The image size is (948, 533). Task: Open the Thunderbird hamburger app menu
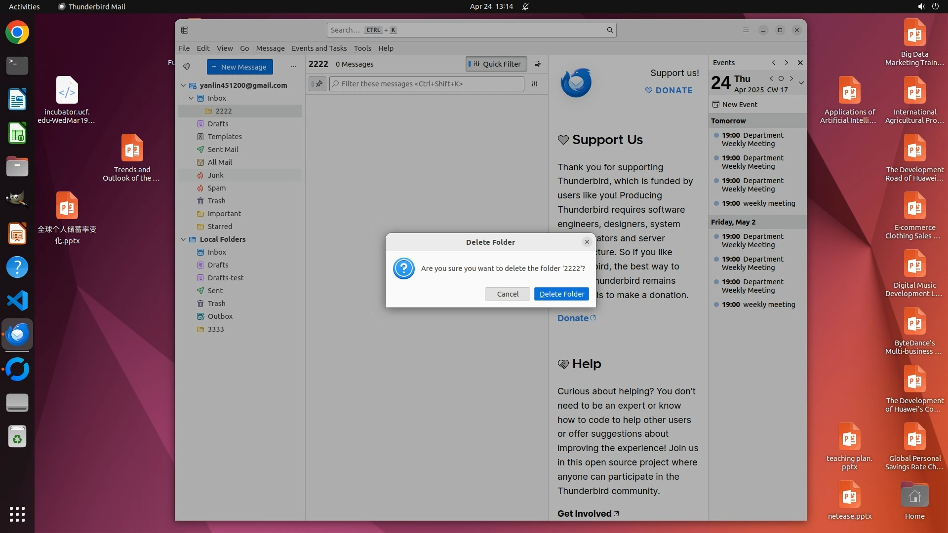click(x=746, y=30)
